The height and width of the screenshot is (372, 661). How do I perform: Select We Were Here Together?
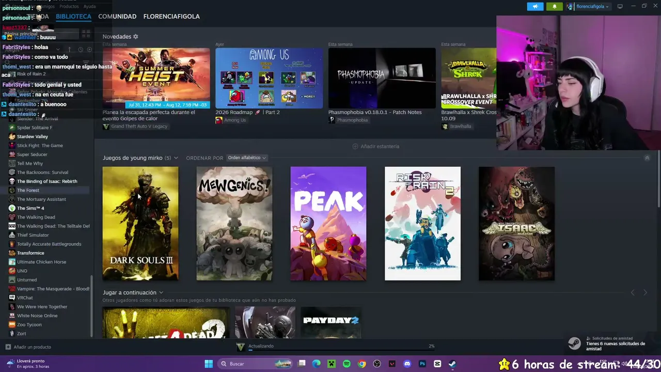42,307
